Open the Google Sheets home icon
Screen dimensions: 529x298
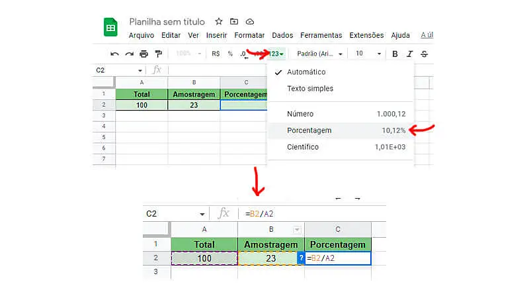[x=110, y=27]
